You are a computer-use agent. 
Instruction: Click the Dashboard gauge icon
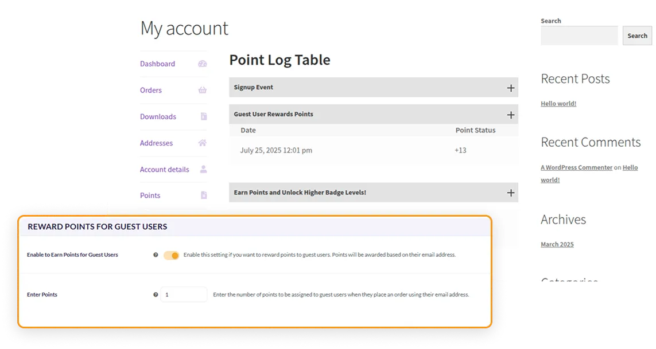click(x=203, y=64)
